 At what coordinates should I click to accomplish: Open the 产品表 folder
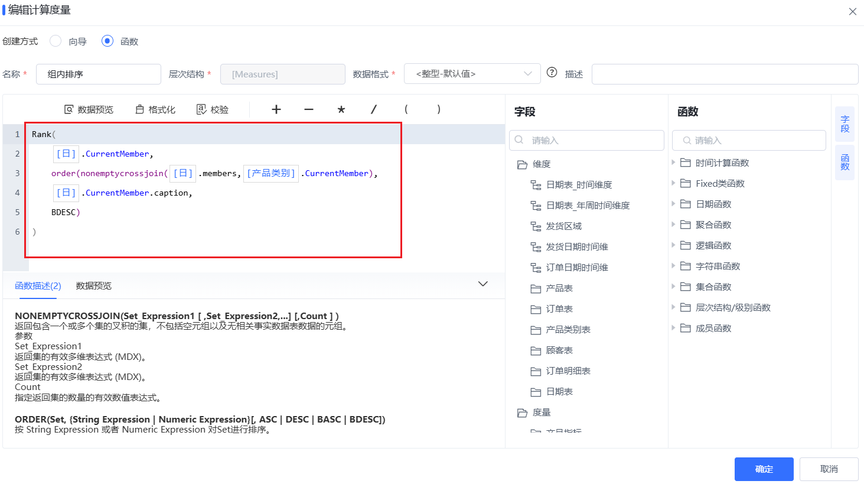pos(559,288)
